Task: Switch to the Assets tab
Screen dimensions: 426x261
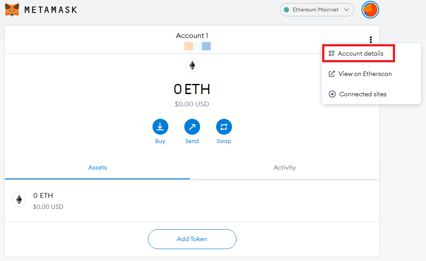Action: pos(97,167)
